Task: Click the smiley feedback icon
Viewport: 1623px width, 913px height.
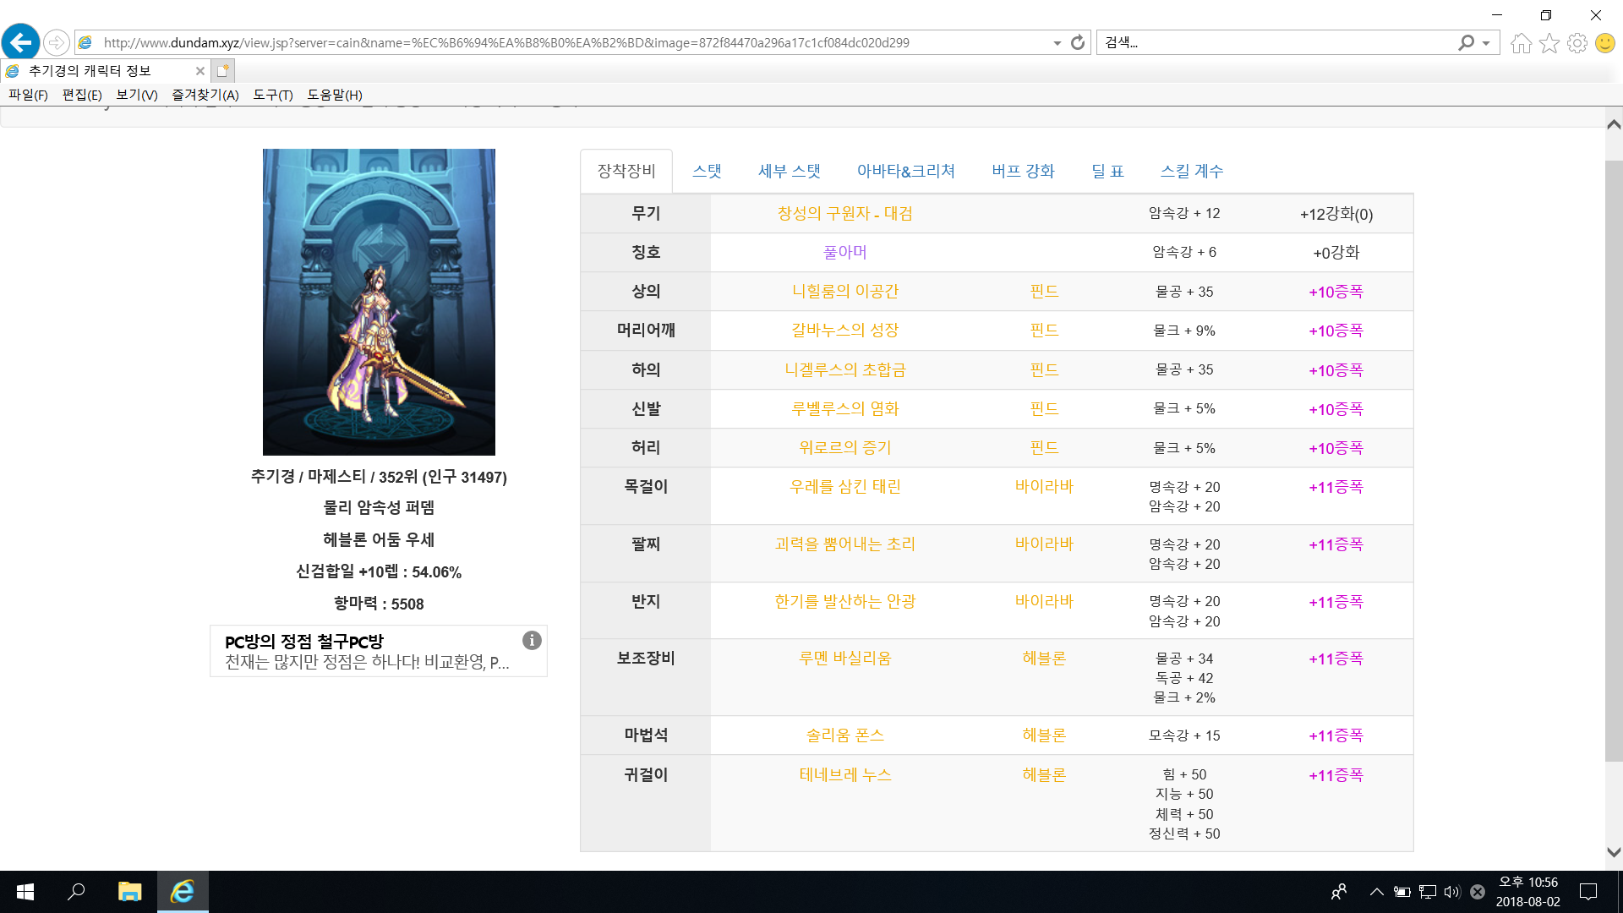Action: coord(1605,43)
